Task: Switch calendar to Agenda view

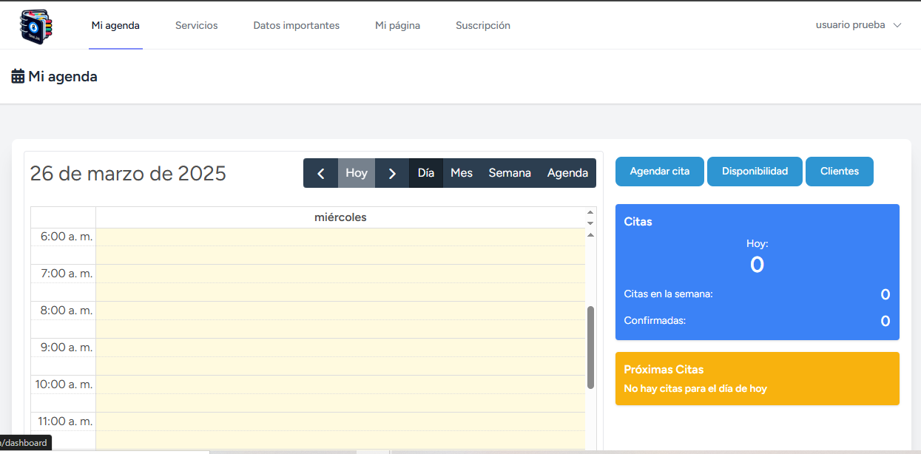Action: 567,173
